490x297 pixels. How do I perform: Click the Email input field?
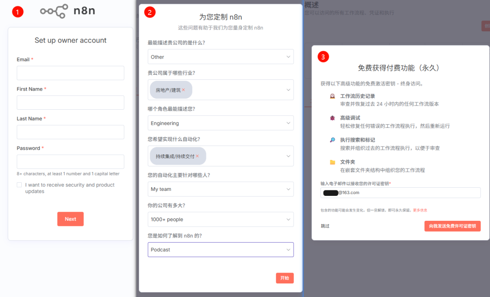tap(70, 73)
